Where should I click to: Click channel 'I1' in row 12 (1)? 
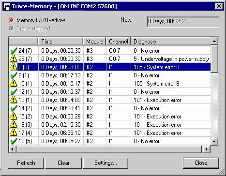(111, 92)
